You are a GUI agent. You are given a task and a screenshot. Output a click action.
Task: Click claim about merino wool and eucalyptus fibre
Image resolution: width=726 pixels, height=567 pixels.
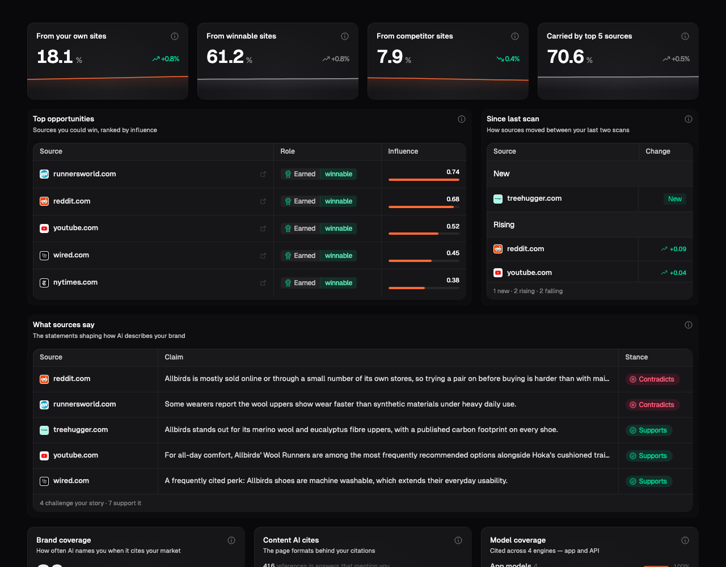pos(361,430)
